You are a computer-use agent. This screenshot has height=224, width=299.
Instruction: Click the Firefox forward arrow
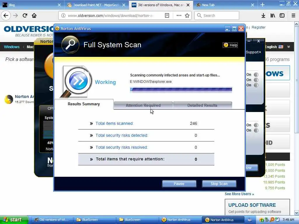click(16, 15)
